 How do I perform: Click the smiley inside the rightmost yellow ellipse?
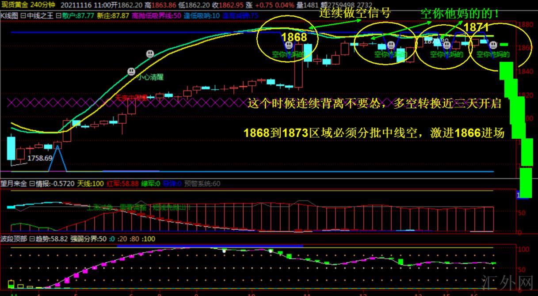pyautogui.click(x=493, y=45)
